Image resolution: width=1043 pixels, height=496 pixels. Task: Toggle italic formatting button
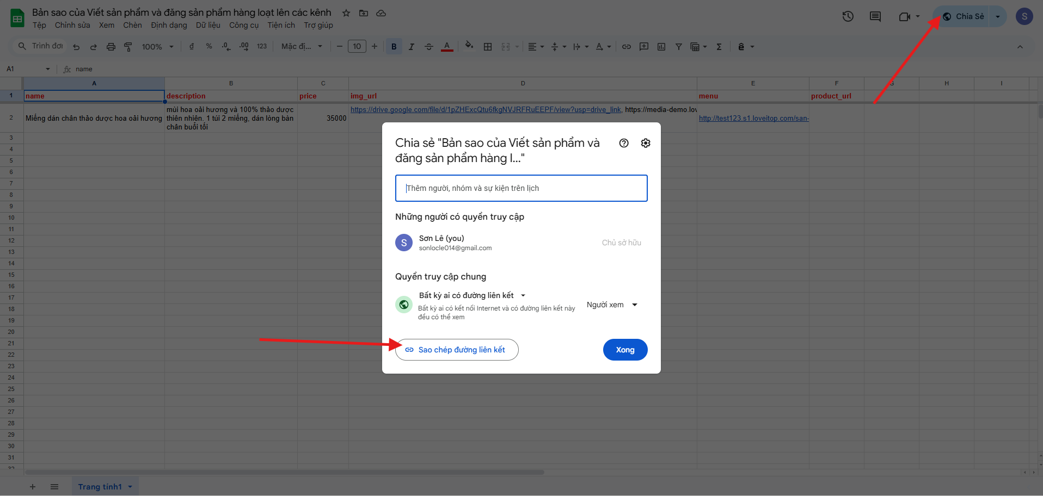412,47
